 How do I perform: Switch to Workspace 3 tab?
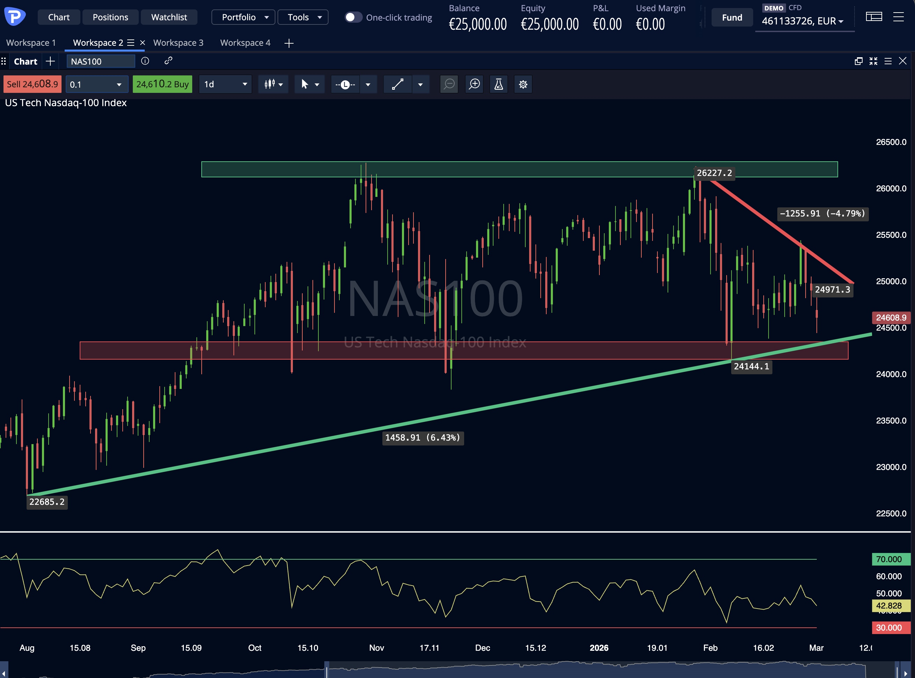tap(178, 43)
